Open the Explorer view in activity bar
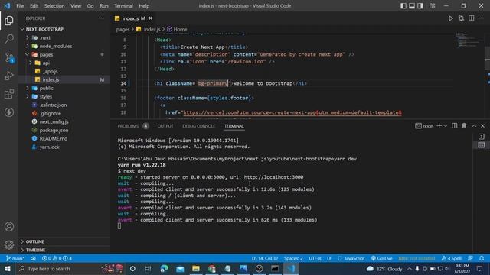Viewport: 490px width, 275px height. coord(9,21)
